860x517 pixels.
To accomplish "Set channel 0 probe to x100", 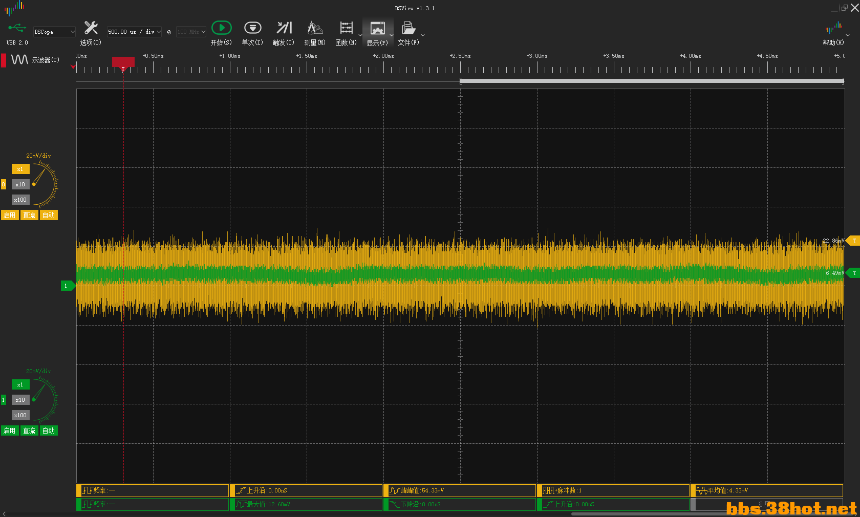I will (20, 200).
